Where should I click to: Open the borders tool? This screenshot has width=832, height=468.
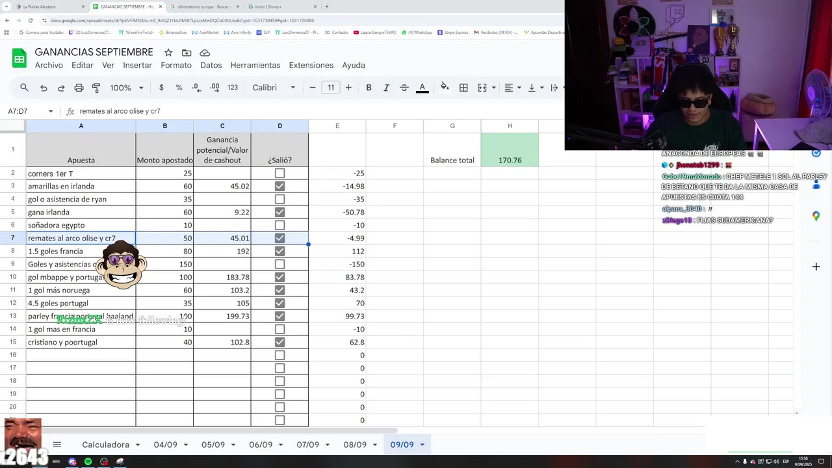point(463,88)
